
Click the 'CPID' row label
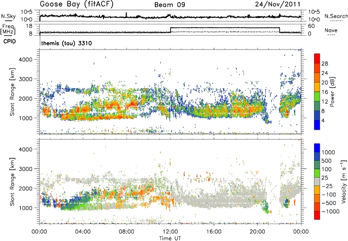point(10,41)
